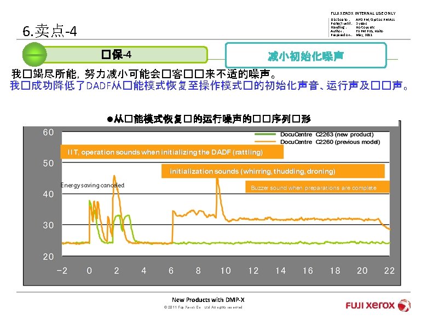The height and width of the screenshot is (320, 427).
Task: Click the y-axis label 60
Action: (48, 132)
